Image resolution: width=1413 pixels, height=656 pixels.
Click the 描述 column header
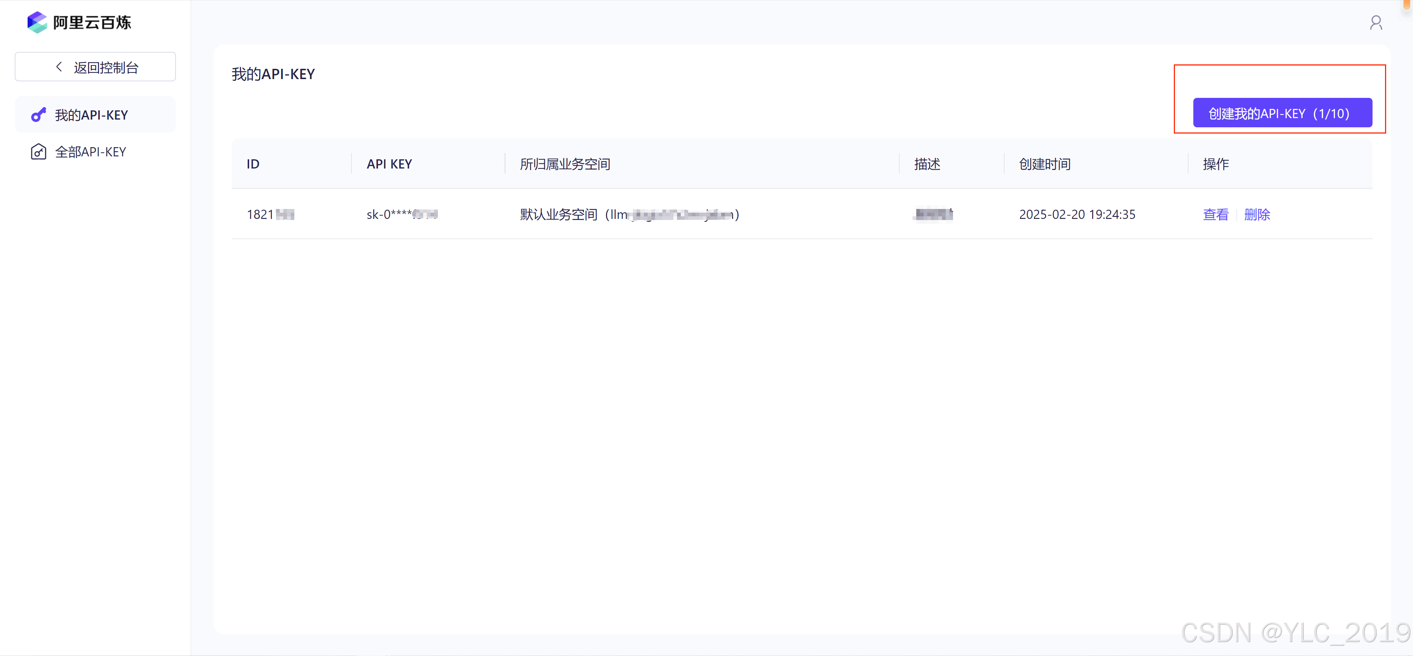(x=927, y=164)
